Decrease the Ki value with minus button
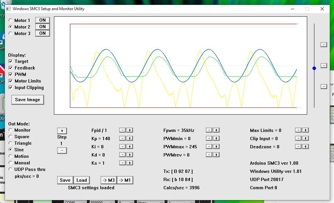The height and width of the screenshot is (203, 334). point(122,147)
